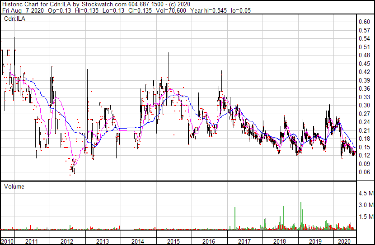
Task: Select the 2019 year on time axis
Action: (x=315, y=241)
